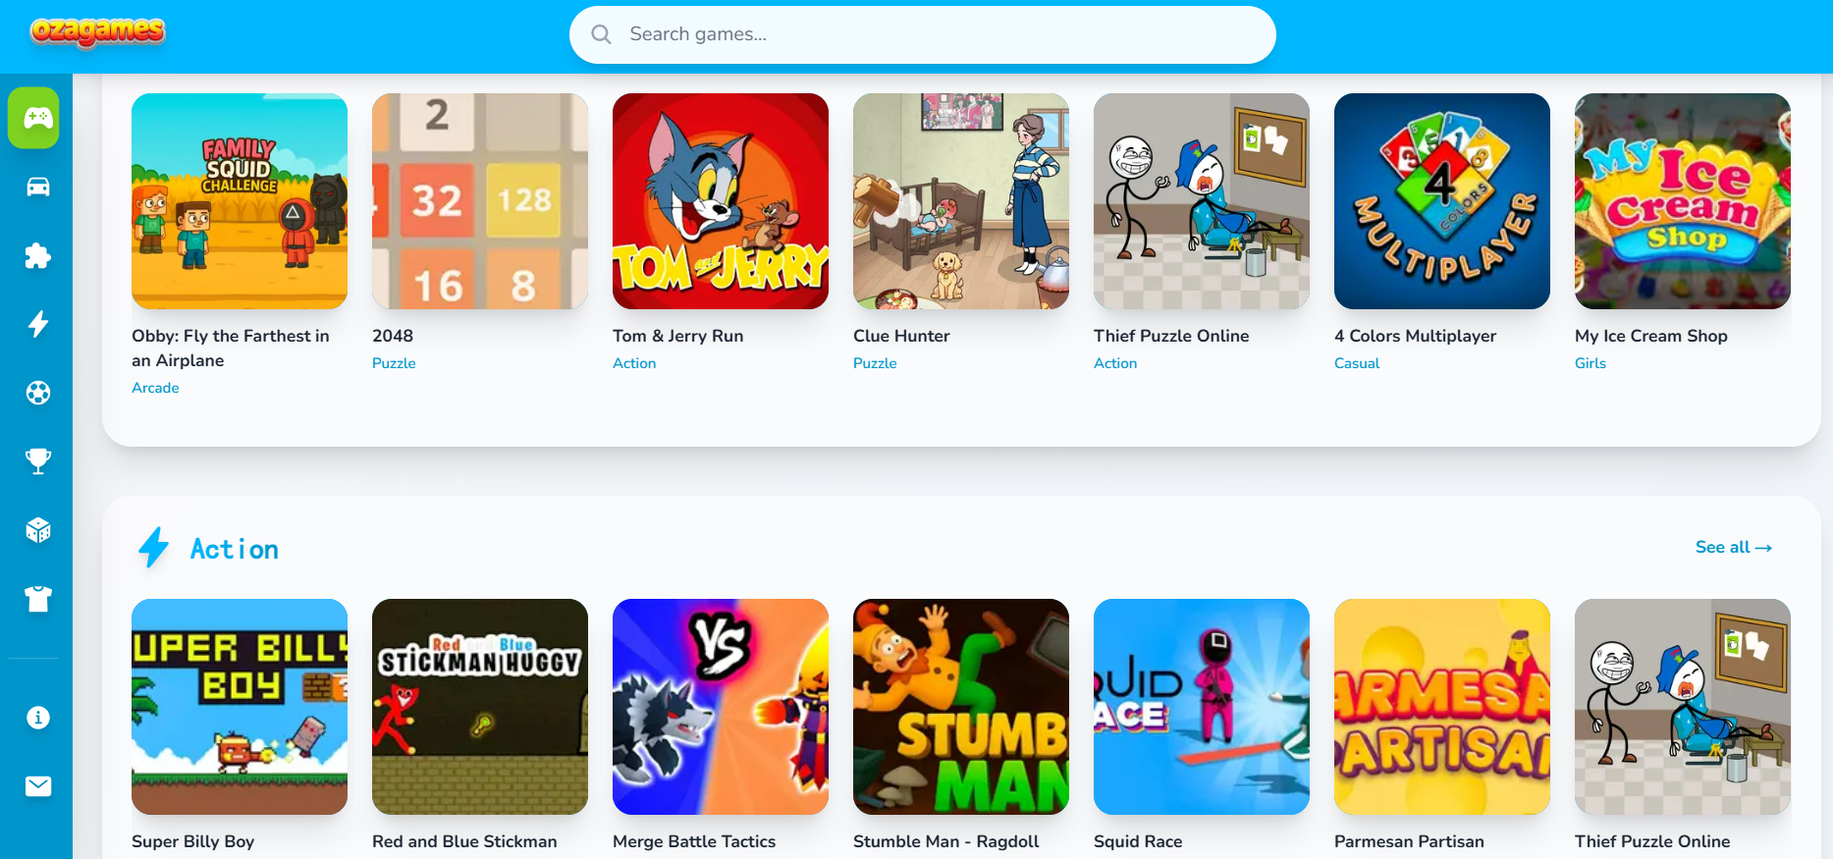1833x859 pixels.
Task: Open the info sidebar icon
Action: click(38, 718)
